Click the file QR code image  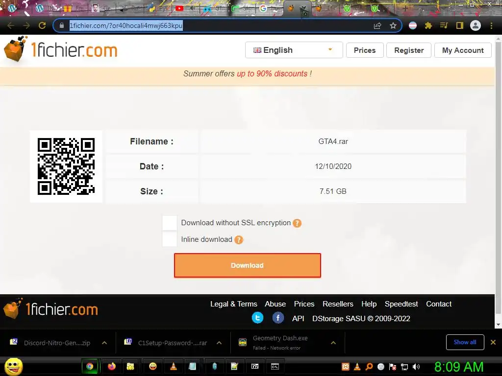66,166
